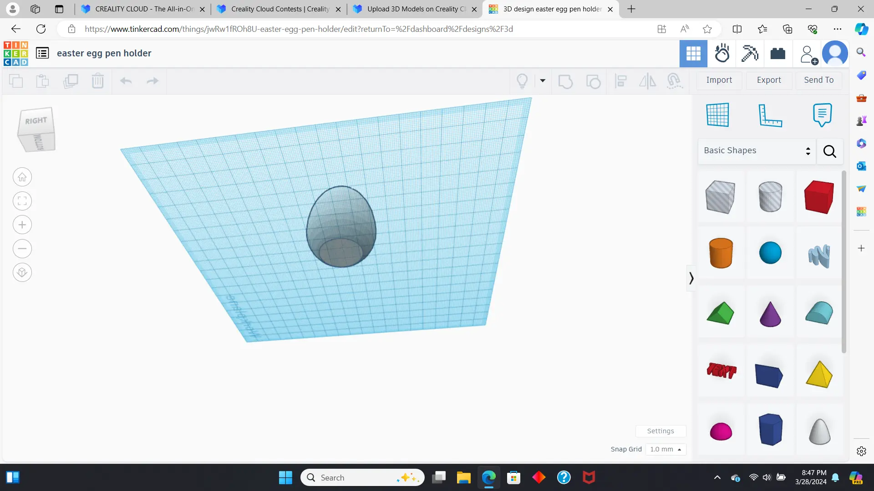The image size is (874, 491).
Task: Open the Settings panel above Snap Grid
Action: [661, 431]
